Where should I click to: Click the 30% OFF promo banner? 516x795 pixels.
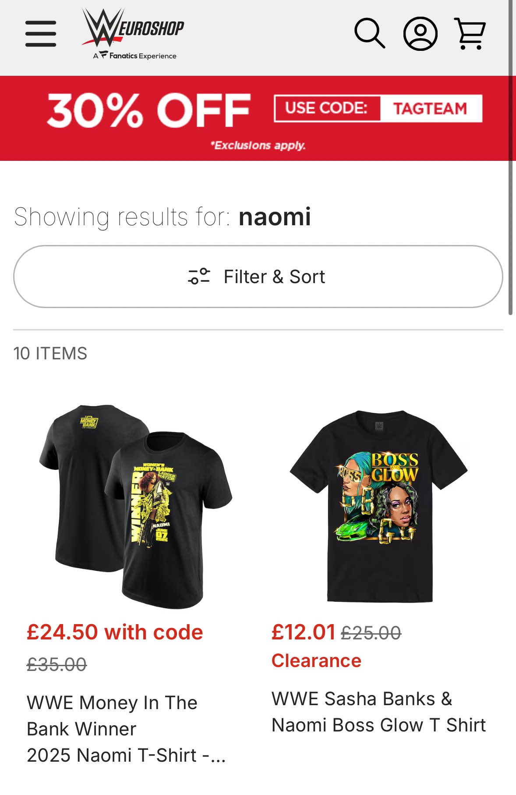click(x=149, y=110)
